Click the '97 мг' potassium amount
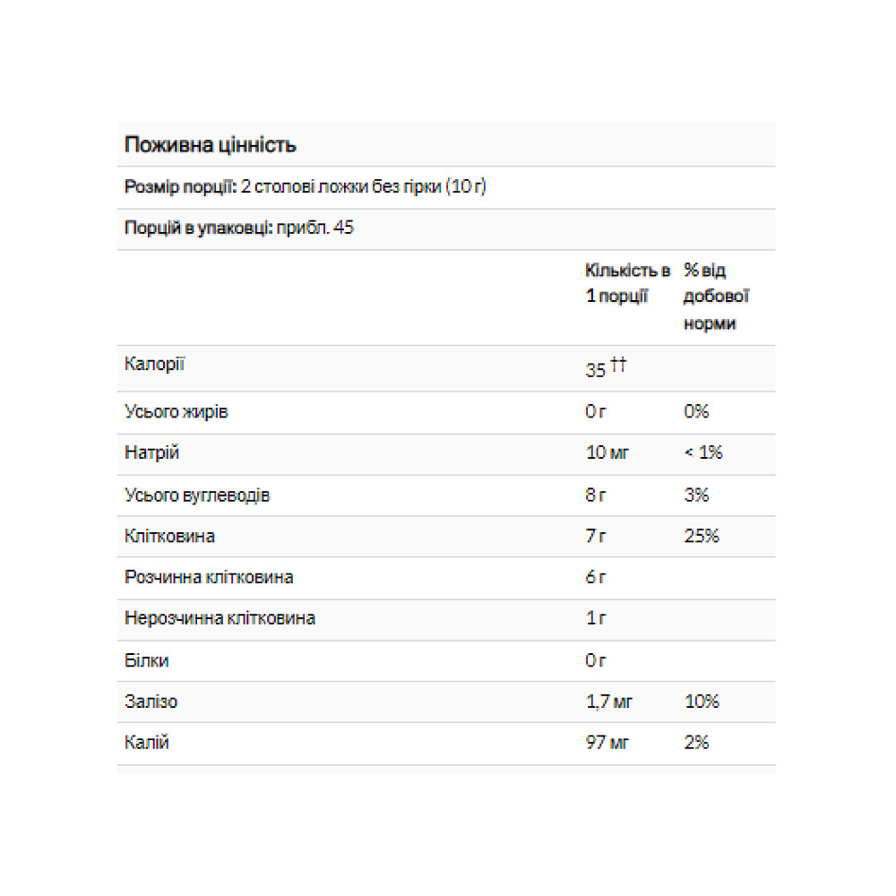The image size is (896, 896). (x=607, y=743)
